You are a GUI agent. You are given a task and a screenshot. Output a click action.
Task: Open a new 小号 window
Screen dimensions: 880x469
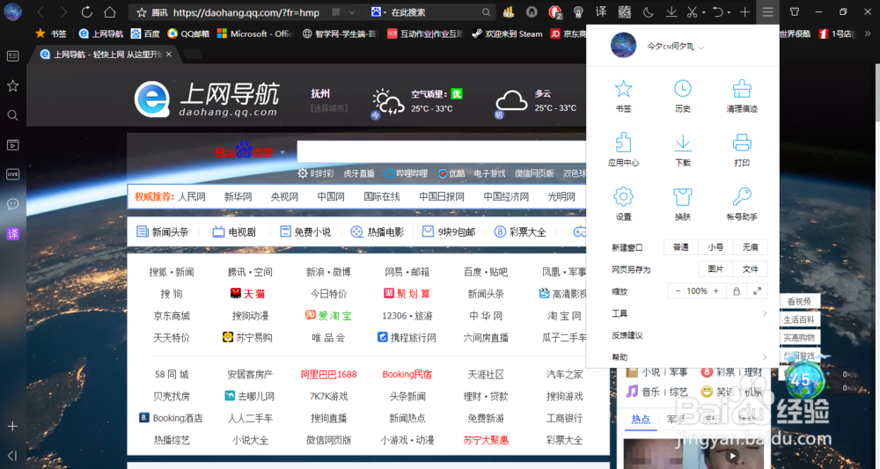715,247
